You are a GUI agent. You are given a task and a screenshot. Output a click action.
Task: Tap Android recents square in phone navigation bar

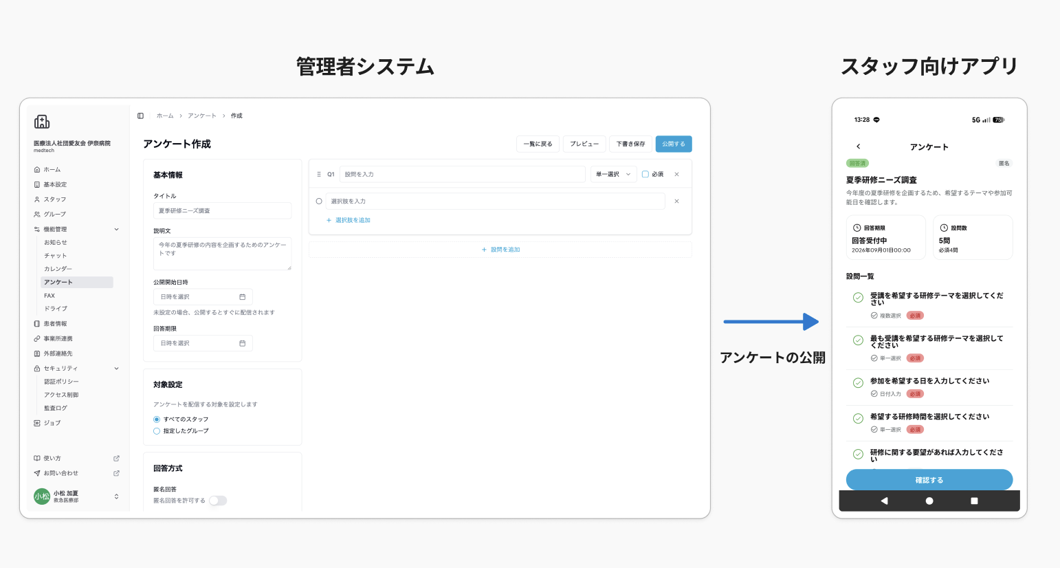coord(974,501)
